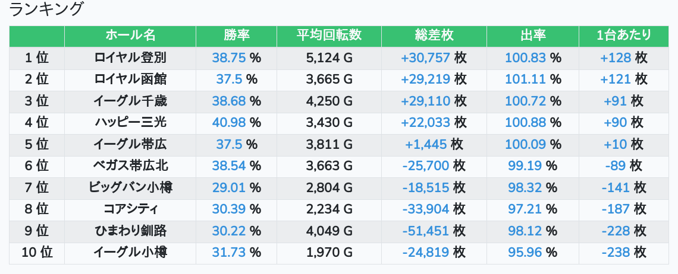The width and height of the screenshot is (678, 274).
Task: Select the +1,445 total difference value
Action: tap(426, 144)
